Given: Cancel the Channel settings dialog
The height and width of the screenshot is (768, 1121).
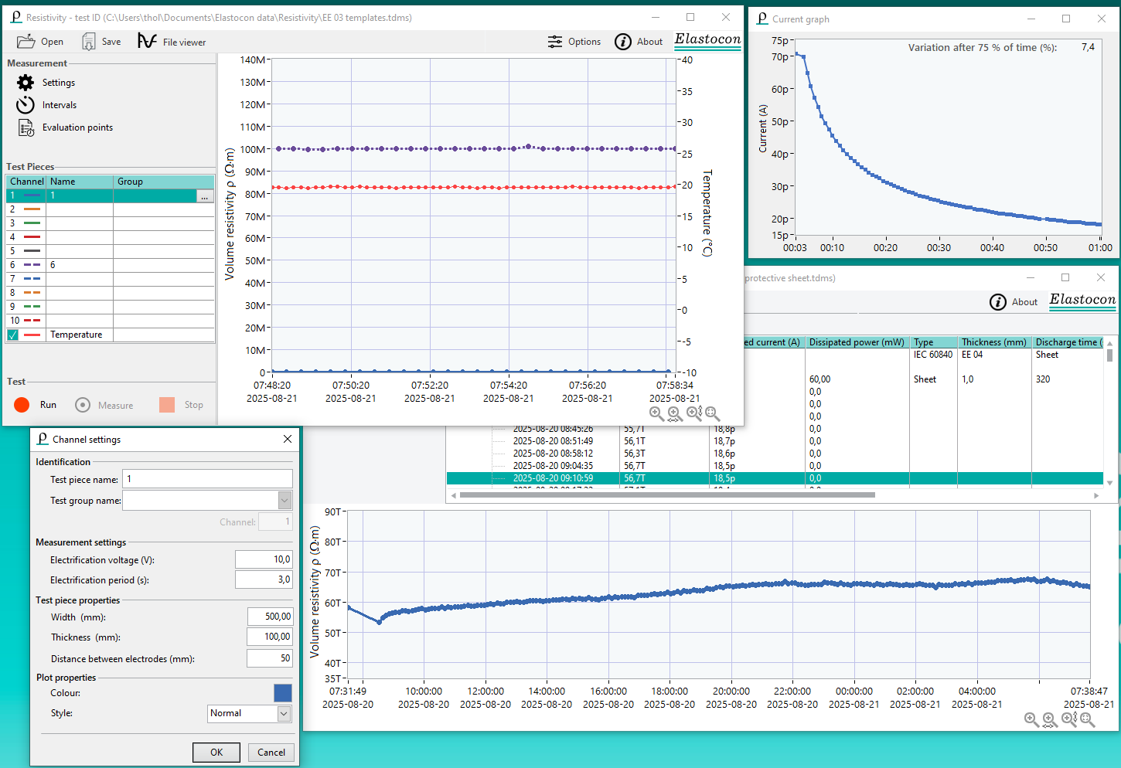Looking at the screenshot, I should pos(271,752).
